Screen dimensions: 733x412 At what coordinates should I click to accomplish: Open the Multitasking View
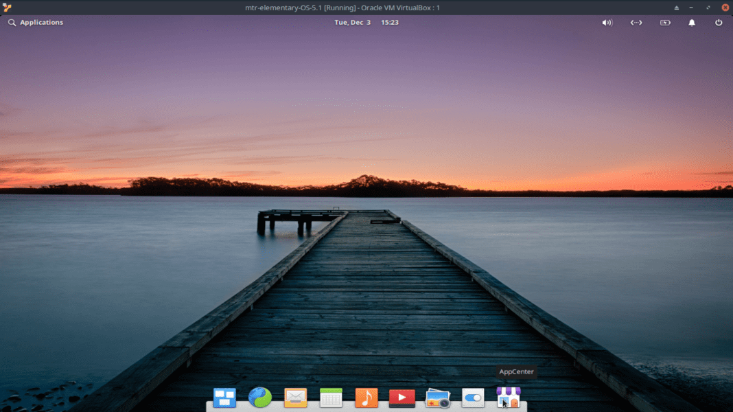coord(224,398)
